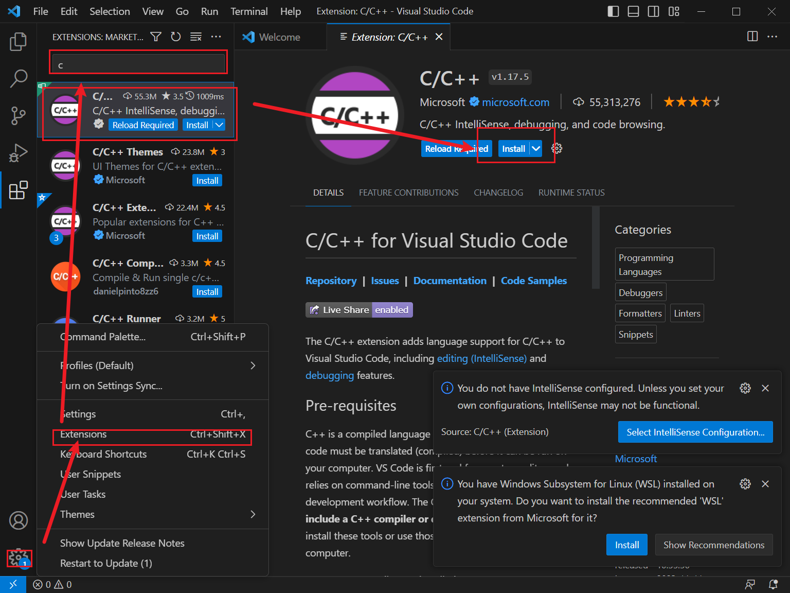Switch to FEATURE CONTRIBUTIONS tab
Screen dimensions: 790x593
coord(408,193)
